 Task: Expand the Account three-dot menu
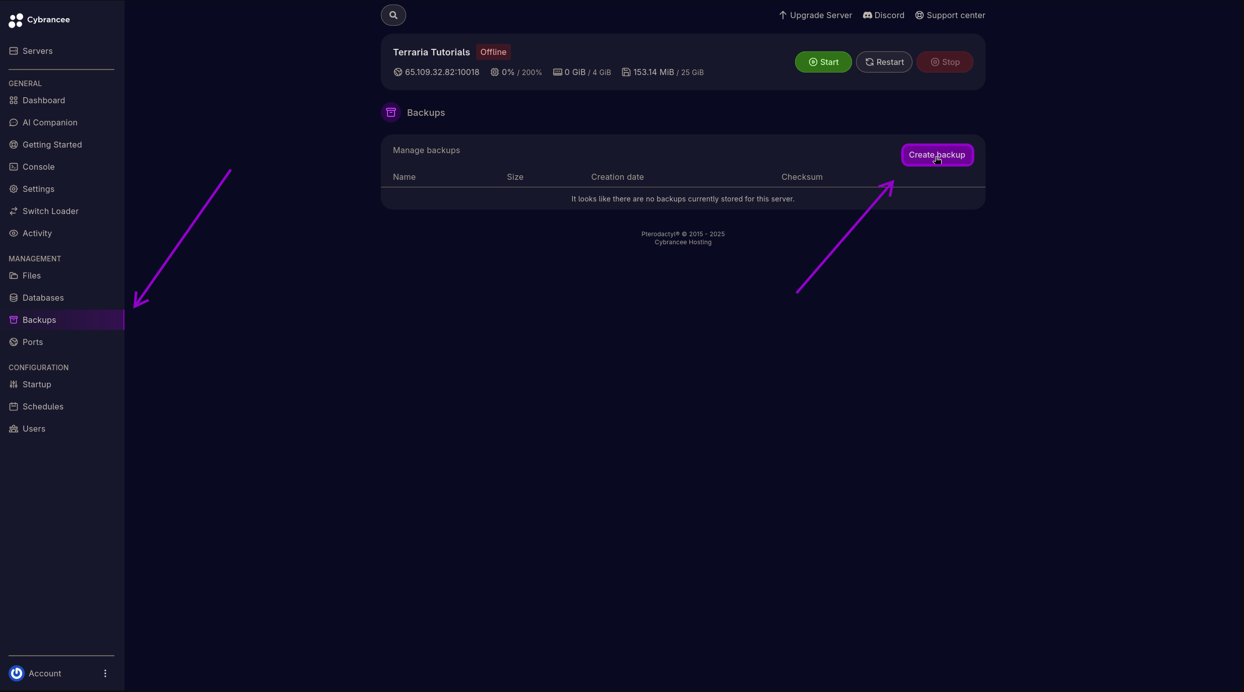coord(105,673)
